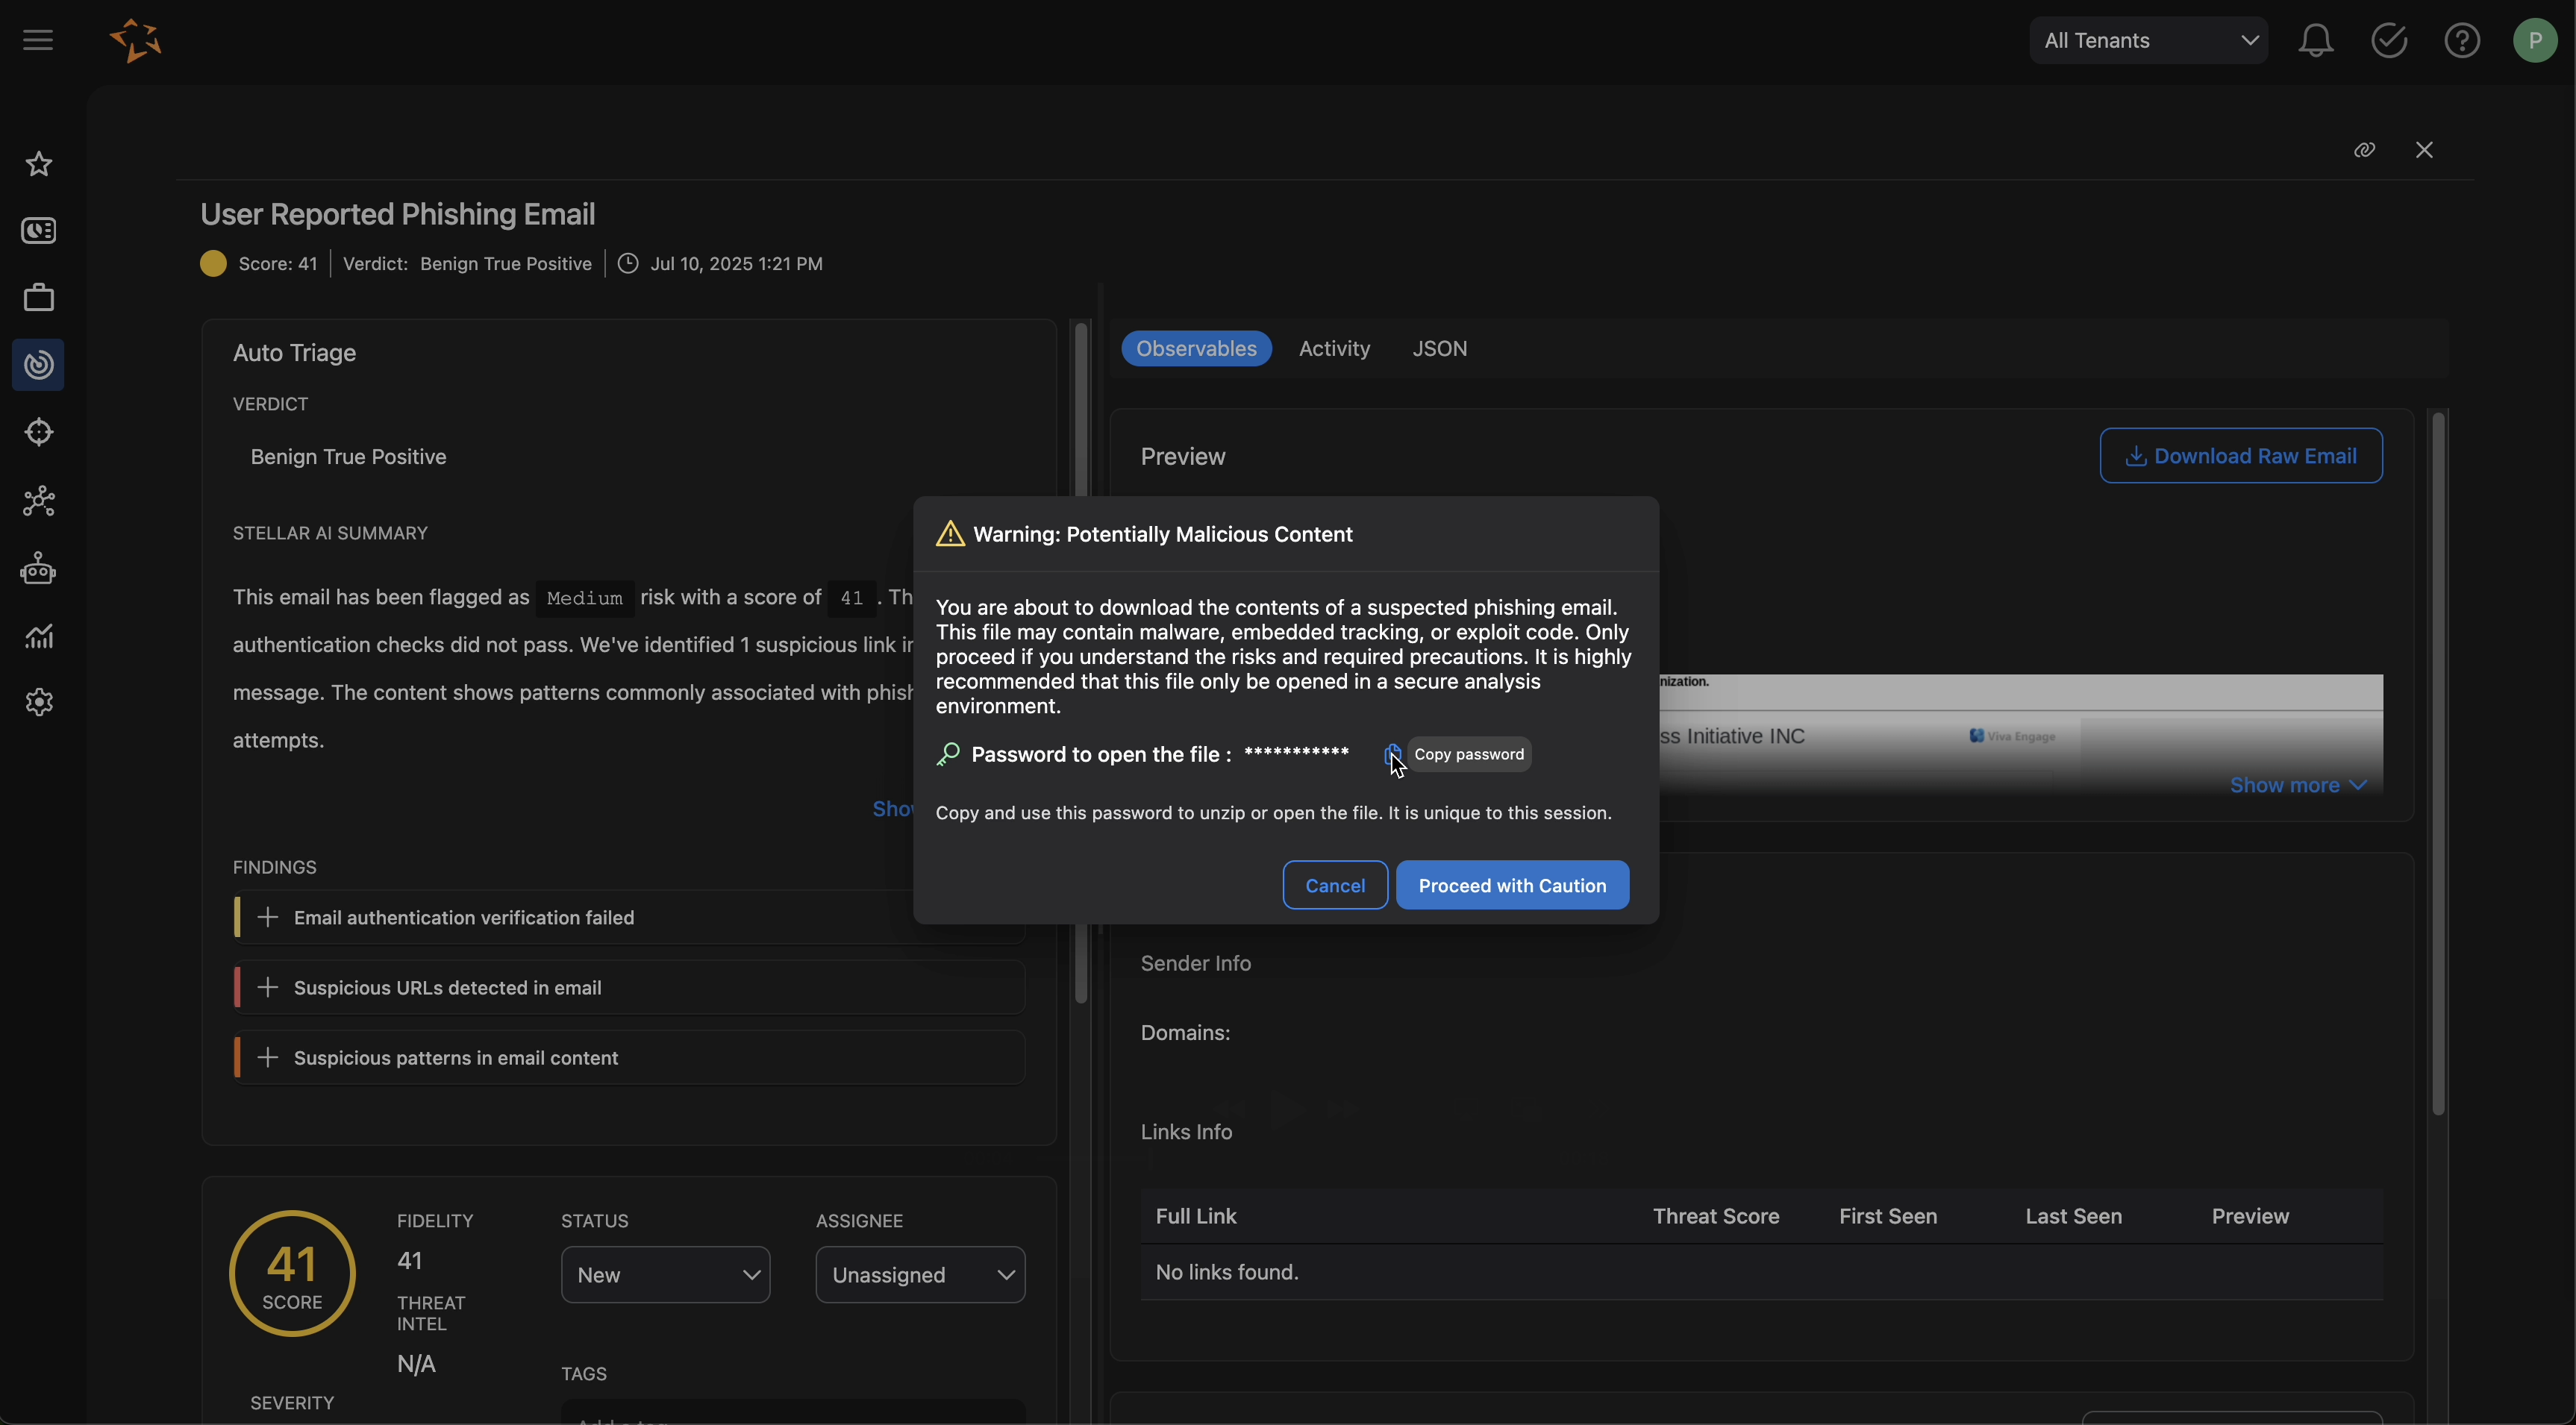
Task: Open settings via the gear icon
Action: coord(38,702)
